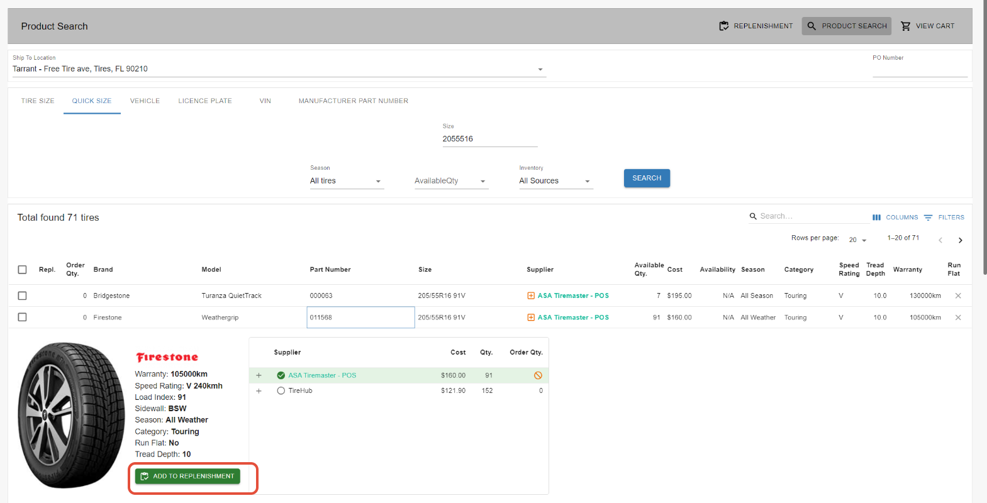The width and height of the screenshot is (987, 503).
Task: Check the Bridgestone row checkbox
Action: 22,296
